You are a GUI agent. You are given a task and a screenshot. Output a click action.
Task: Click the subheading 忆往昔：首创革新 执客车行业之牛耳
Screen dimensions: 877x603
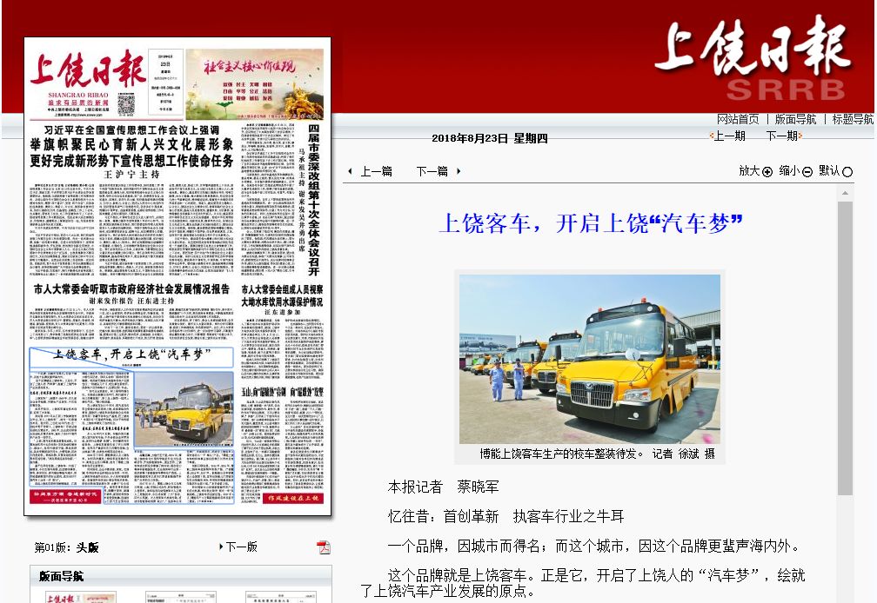tap(505, 516)
